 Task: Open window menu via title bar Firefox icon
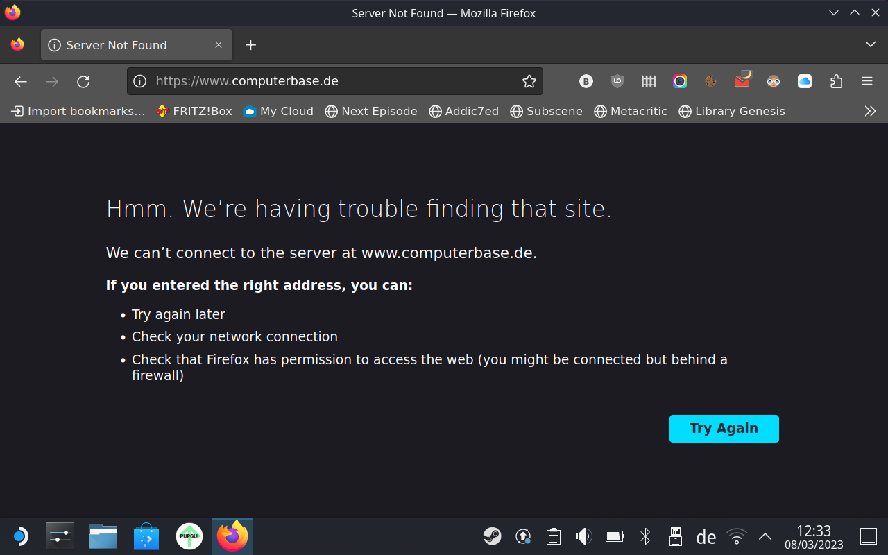[x=12, y=12]
